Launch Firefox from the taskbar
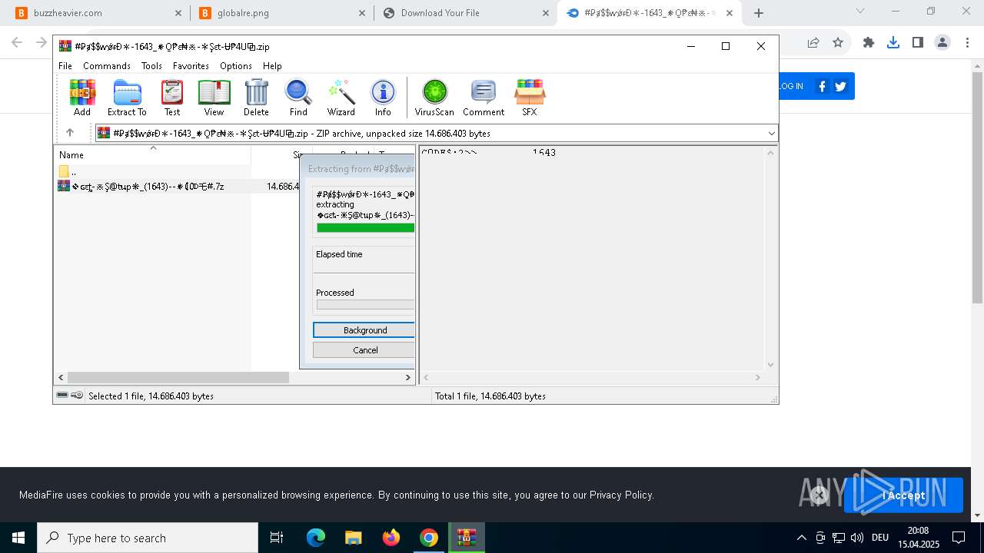The height and width of the screenshot is (553, 984). click(391, 538)
